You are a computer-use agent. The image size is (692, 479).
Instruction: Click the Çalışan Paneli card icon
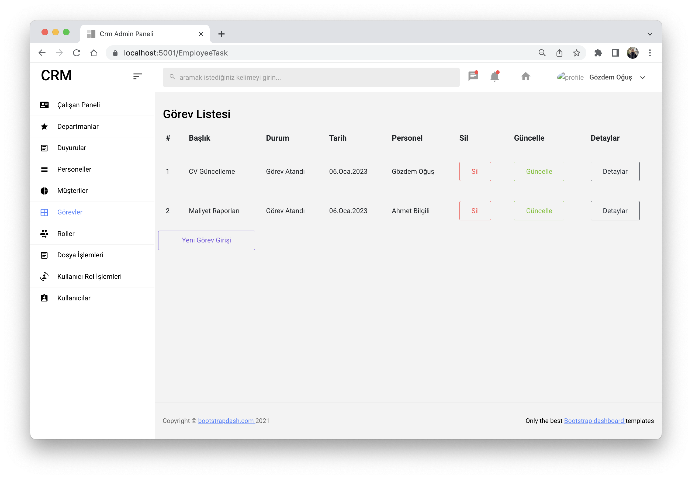44,105
